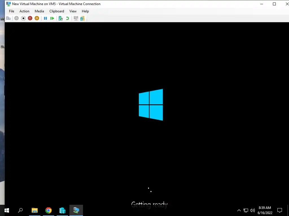Open the View menu

pyautogui.click(x=73, y=11)
